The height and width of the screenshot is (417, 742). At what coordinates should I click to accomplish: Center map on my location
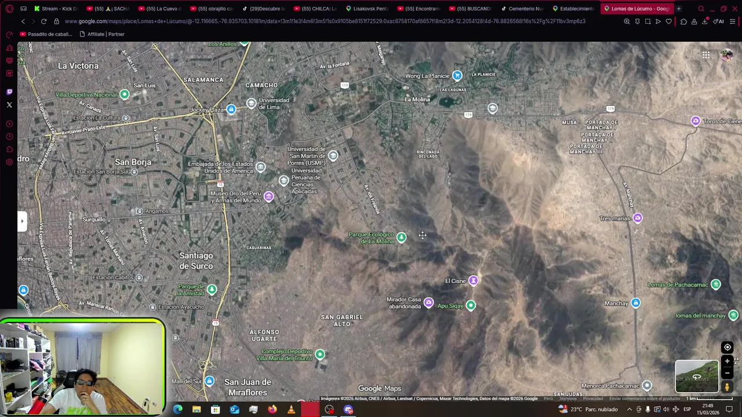tap(728, 348)
